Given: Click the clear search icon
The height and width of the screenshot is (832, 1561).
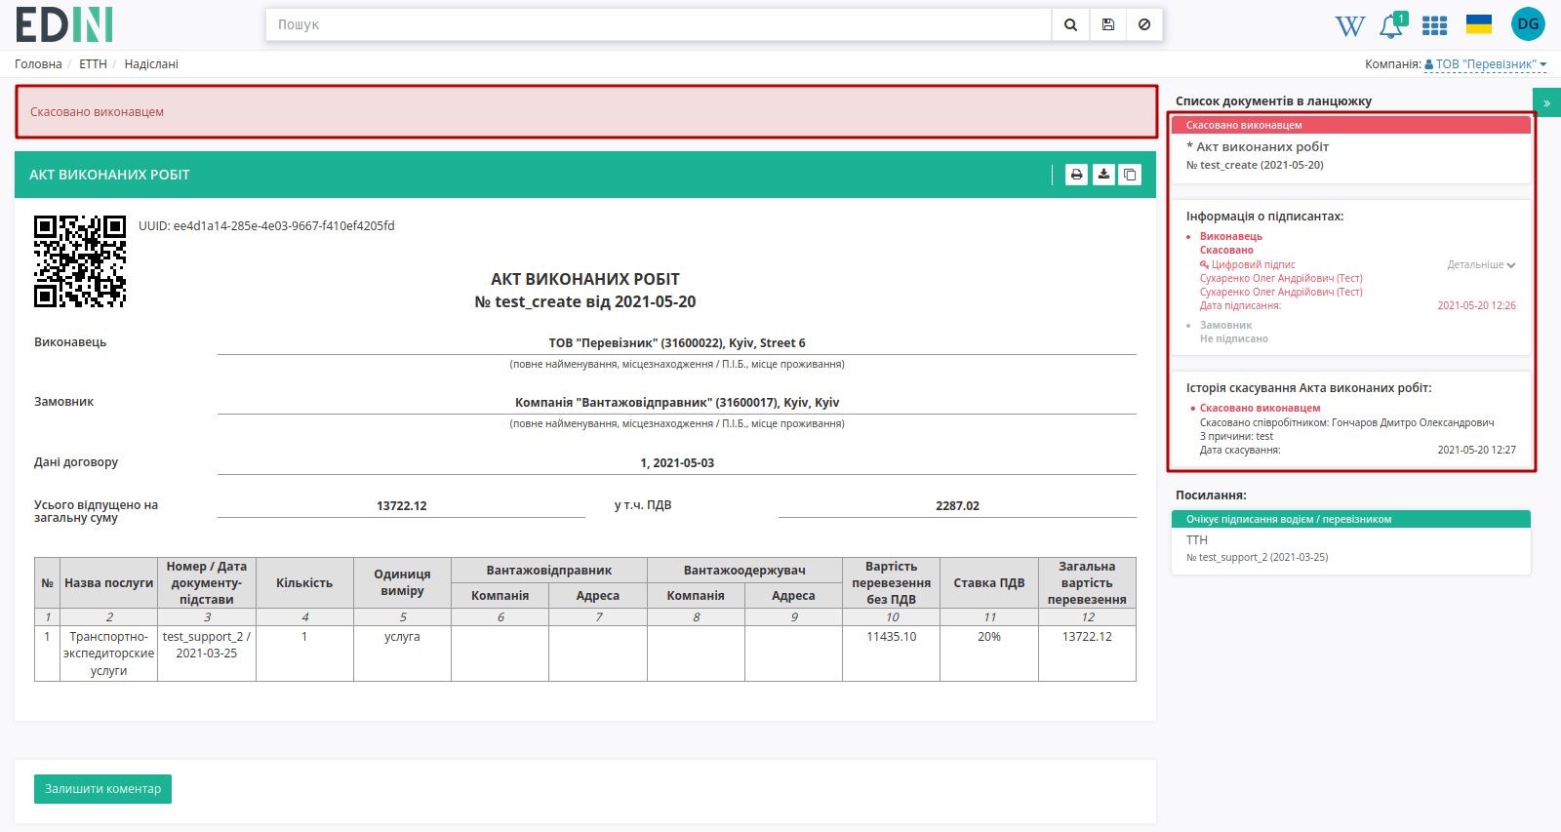Looking at the screenshot, I should pyautogui.click(x=1144, y=24).
